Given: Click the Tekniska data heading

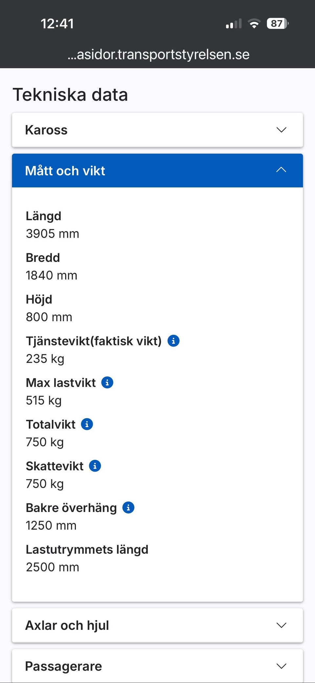Looking at the screenshot, I should (70, 95).
